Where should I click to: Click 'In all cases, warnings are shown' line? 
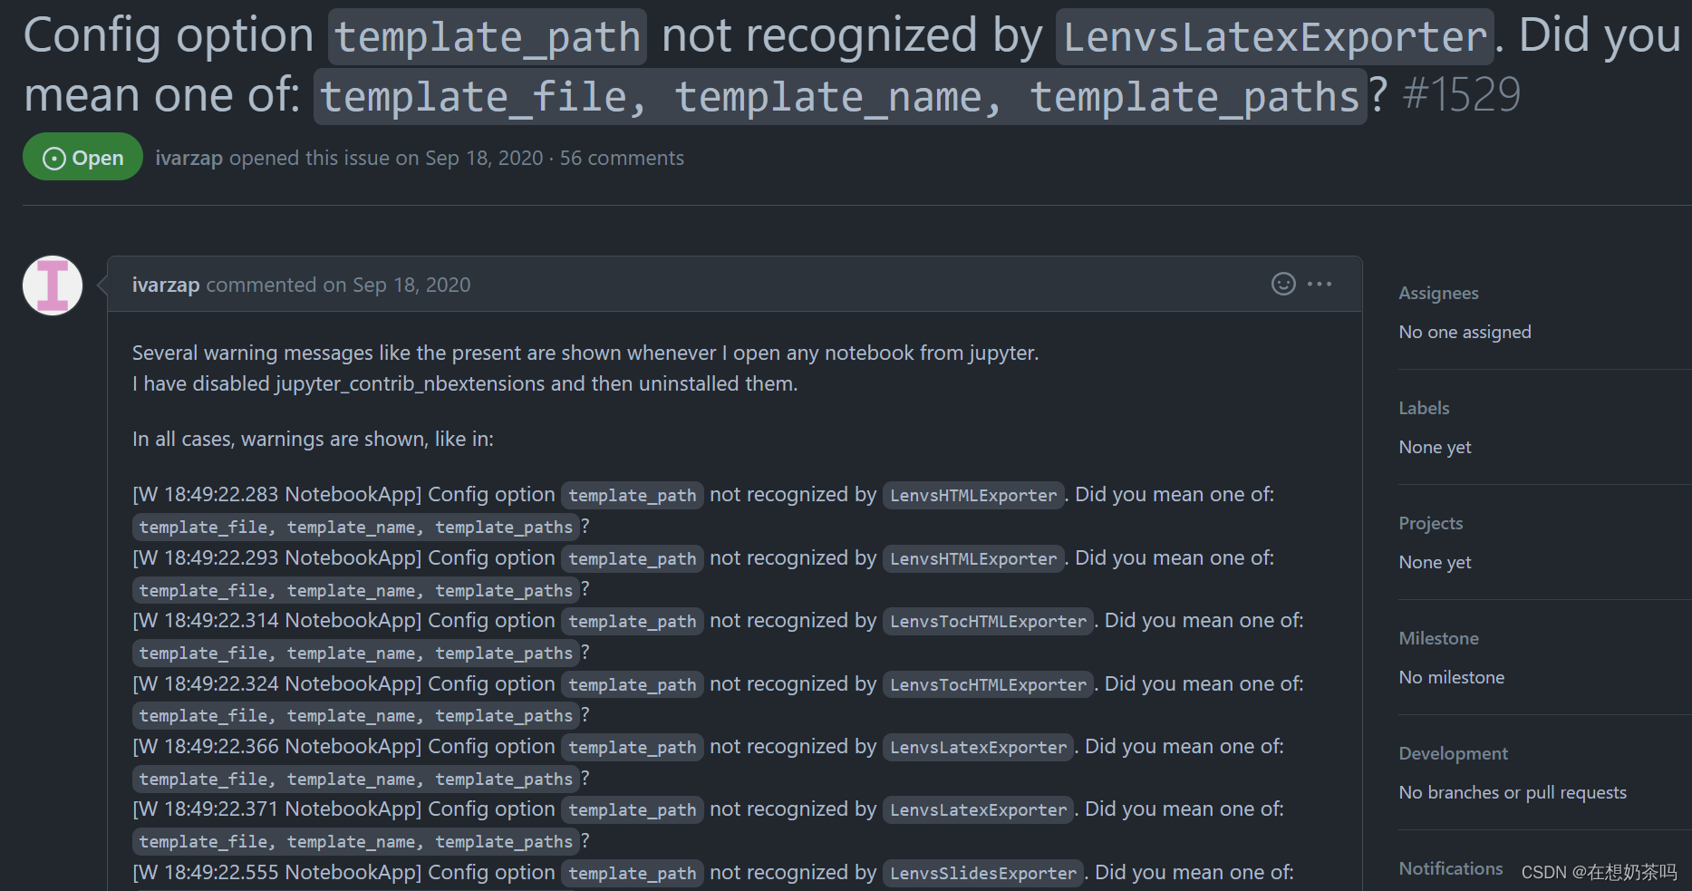tap(313, 439)
